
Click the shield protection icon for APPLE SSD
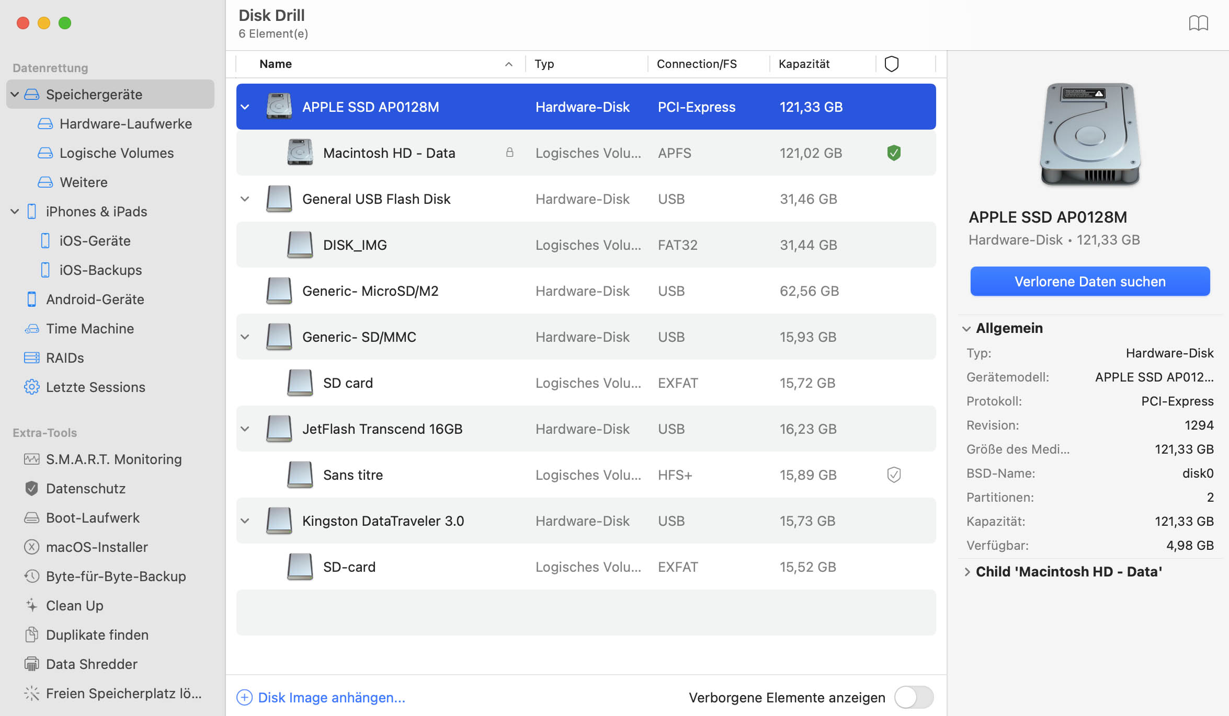pos(893,107)
